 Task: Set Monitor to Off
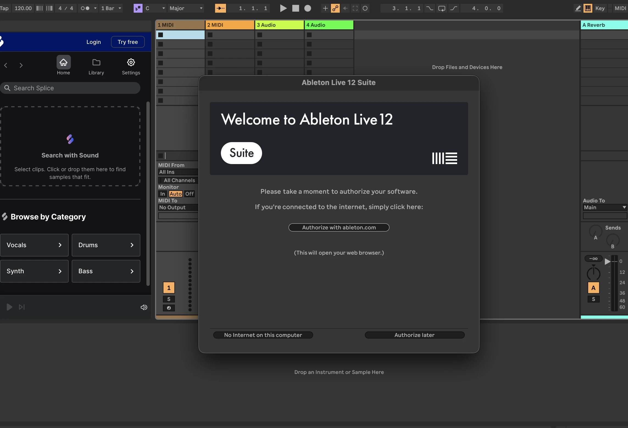[190, 194]
